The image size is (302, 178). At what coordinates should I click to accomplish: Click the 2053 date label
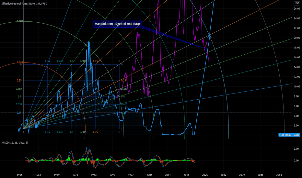(279, 175)
